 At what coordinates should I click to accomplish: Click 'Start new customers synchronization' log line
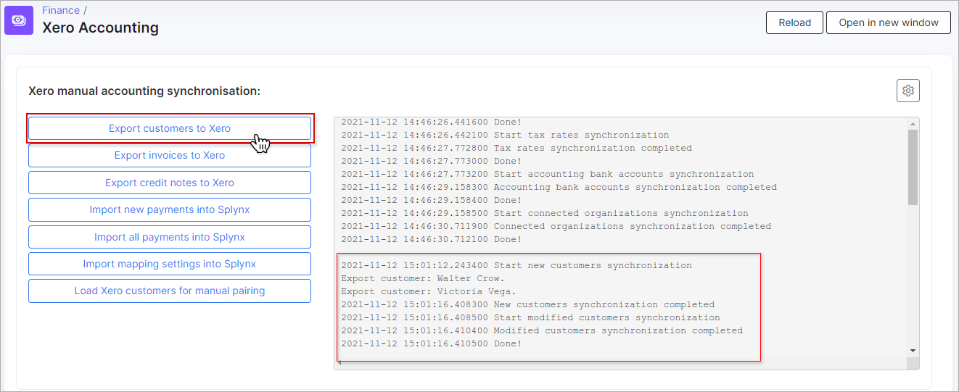pos(516,265)
